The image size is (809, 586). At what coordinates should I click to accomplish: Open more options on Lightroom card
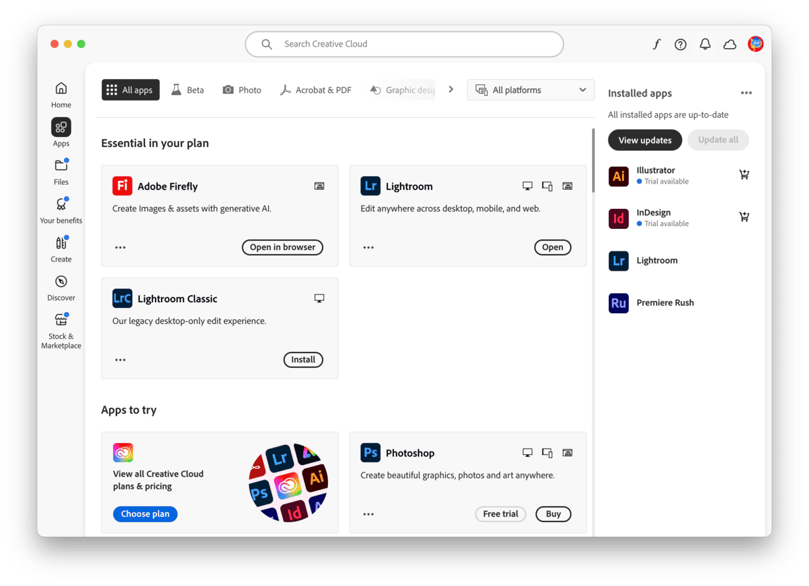click(x=369, y=247)
